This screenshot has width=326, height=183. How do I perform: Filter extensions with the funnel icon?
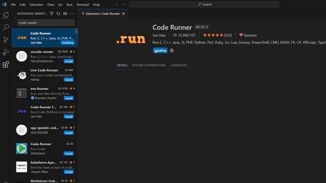(52, 14)
